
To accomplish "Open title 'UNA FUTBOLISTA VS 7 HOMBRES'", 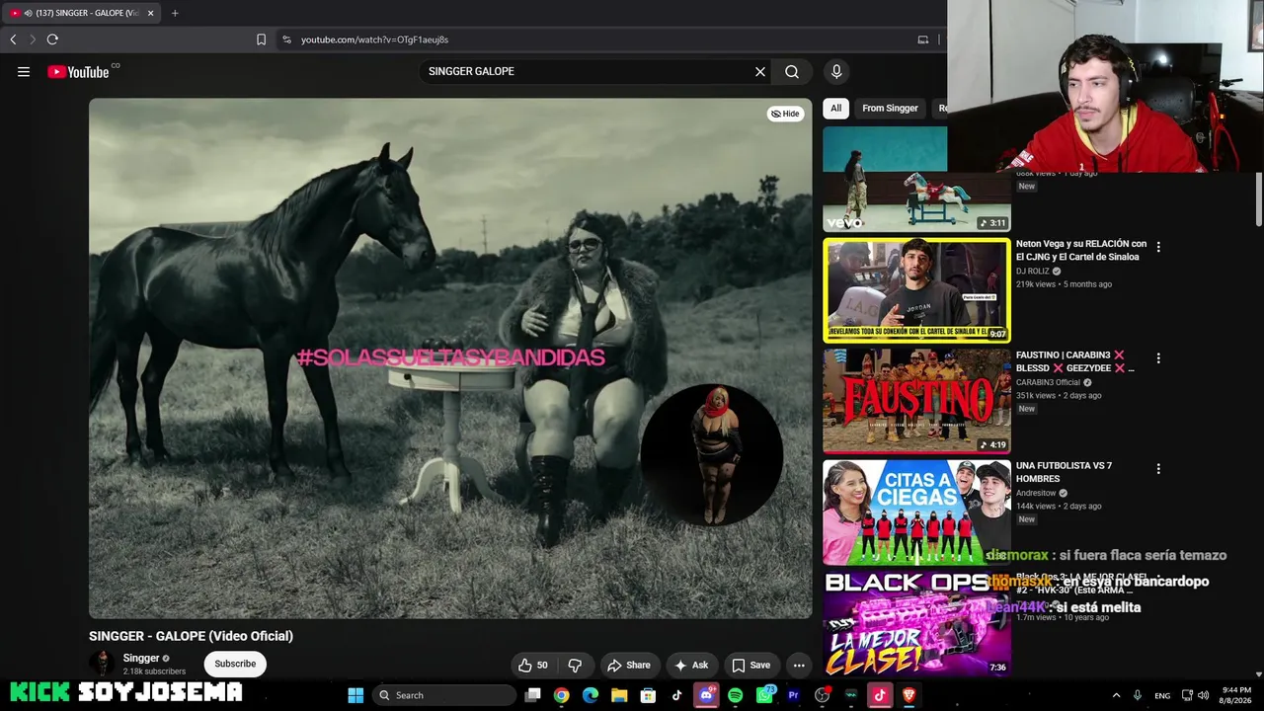I will pos(1064,472).
